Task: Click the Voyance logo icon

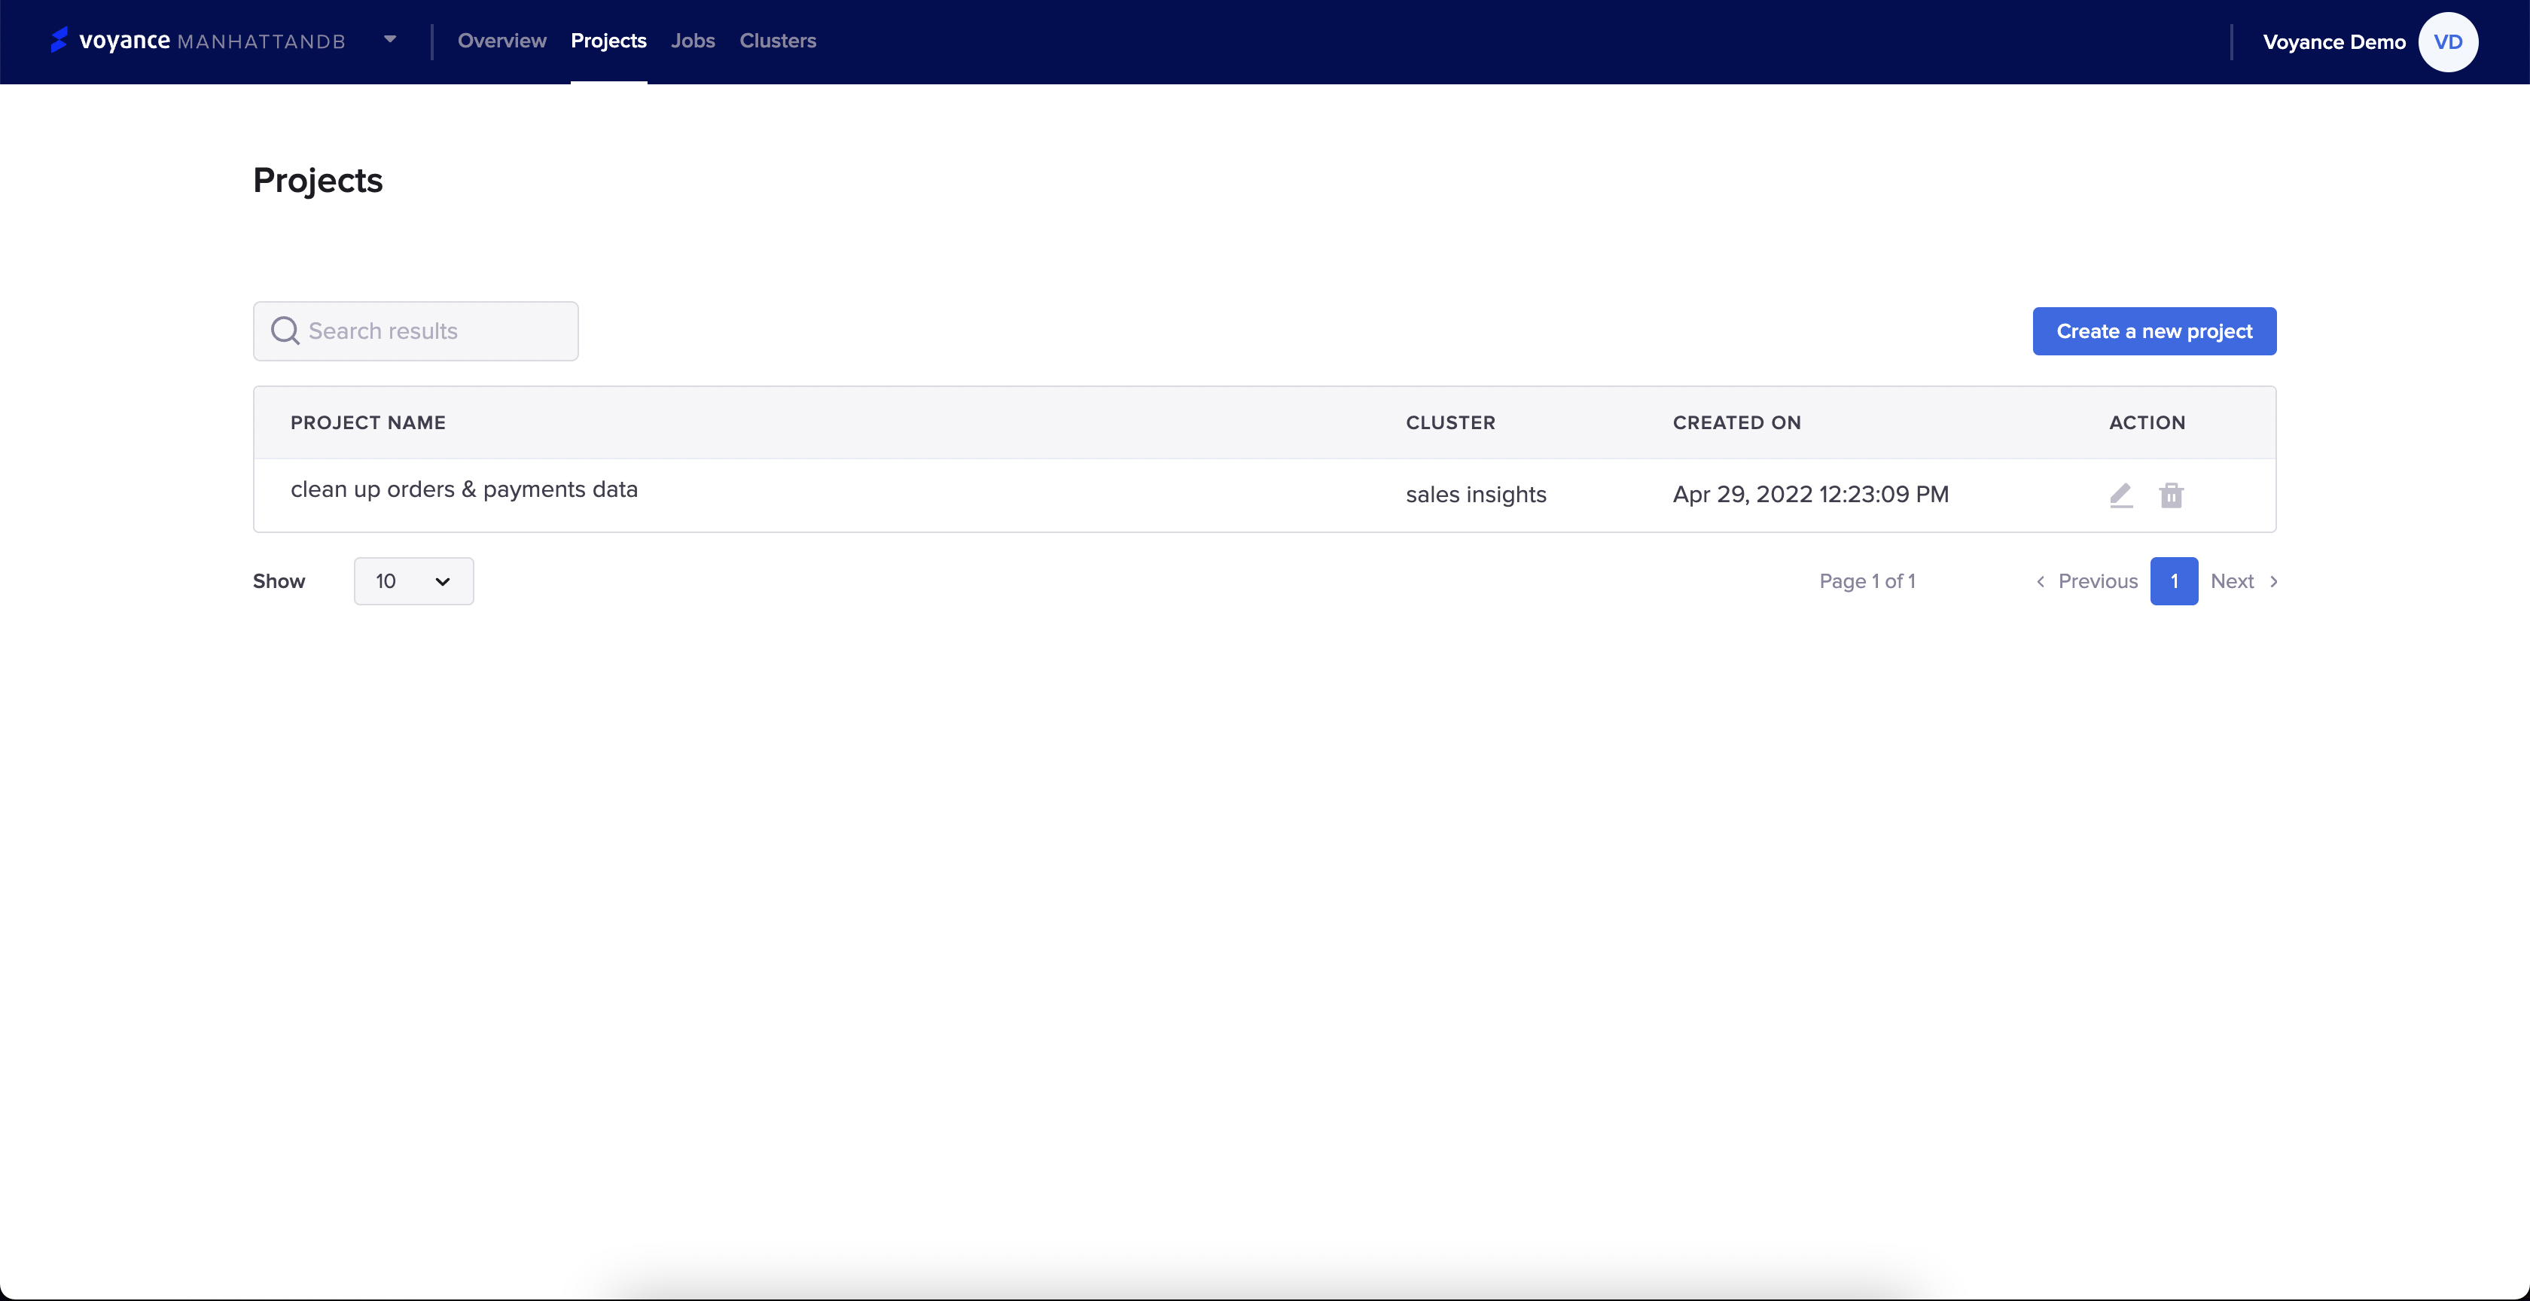Action: click(59, 40)
